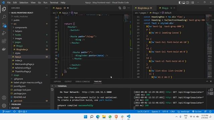Expand the public folder
Screen dimensions: 214x120
[x=29, y=20]
